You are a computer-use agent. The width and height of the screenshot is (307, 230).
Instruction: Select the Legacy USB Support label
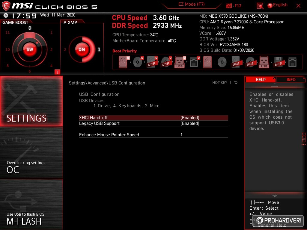coord(99,123)
